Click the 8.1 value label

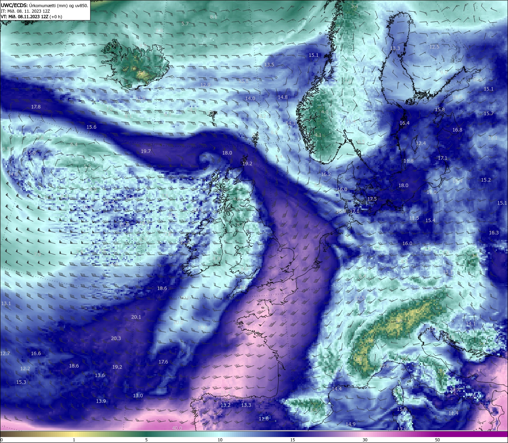coord(214,17)
